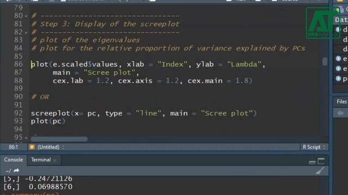This screenshot has width=348, height=195.
Task: Click the cursor position indicator 86:1
Action: [x=13, y=147]
